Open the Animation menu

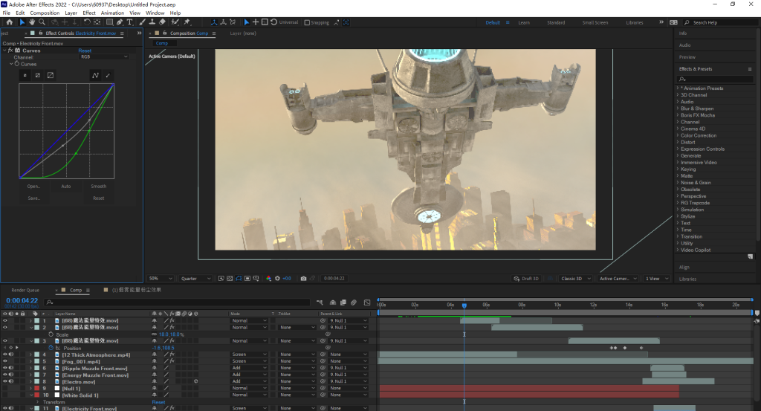click(112, 13)
